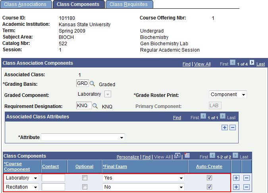Switch to Class Associations tab
The width and height of the screenshot is (268, 193).
pyautogui.click(x=26, y=4)
